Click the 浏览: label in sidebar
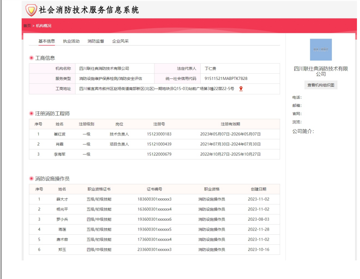The width and height of the screenshot is (360, 279). pyautogui.click(x=297, y=122)
